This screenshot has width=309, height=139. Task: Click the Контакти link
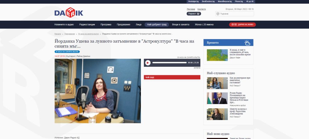pyautogui.click(x=202, y=9)
